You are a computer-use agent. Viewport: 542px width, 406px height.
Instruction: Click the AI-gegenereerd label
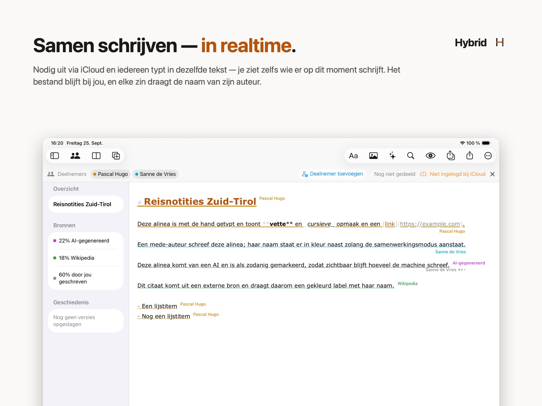click(x=468, y=263)
